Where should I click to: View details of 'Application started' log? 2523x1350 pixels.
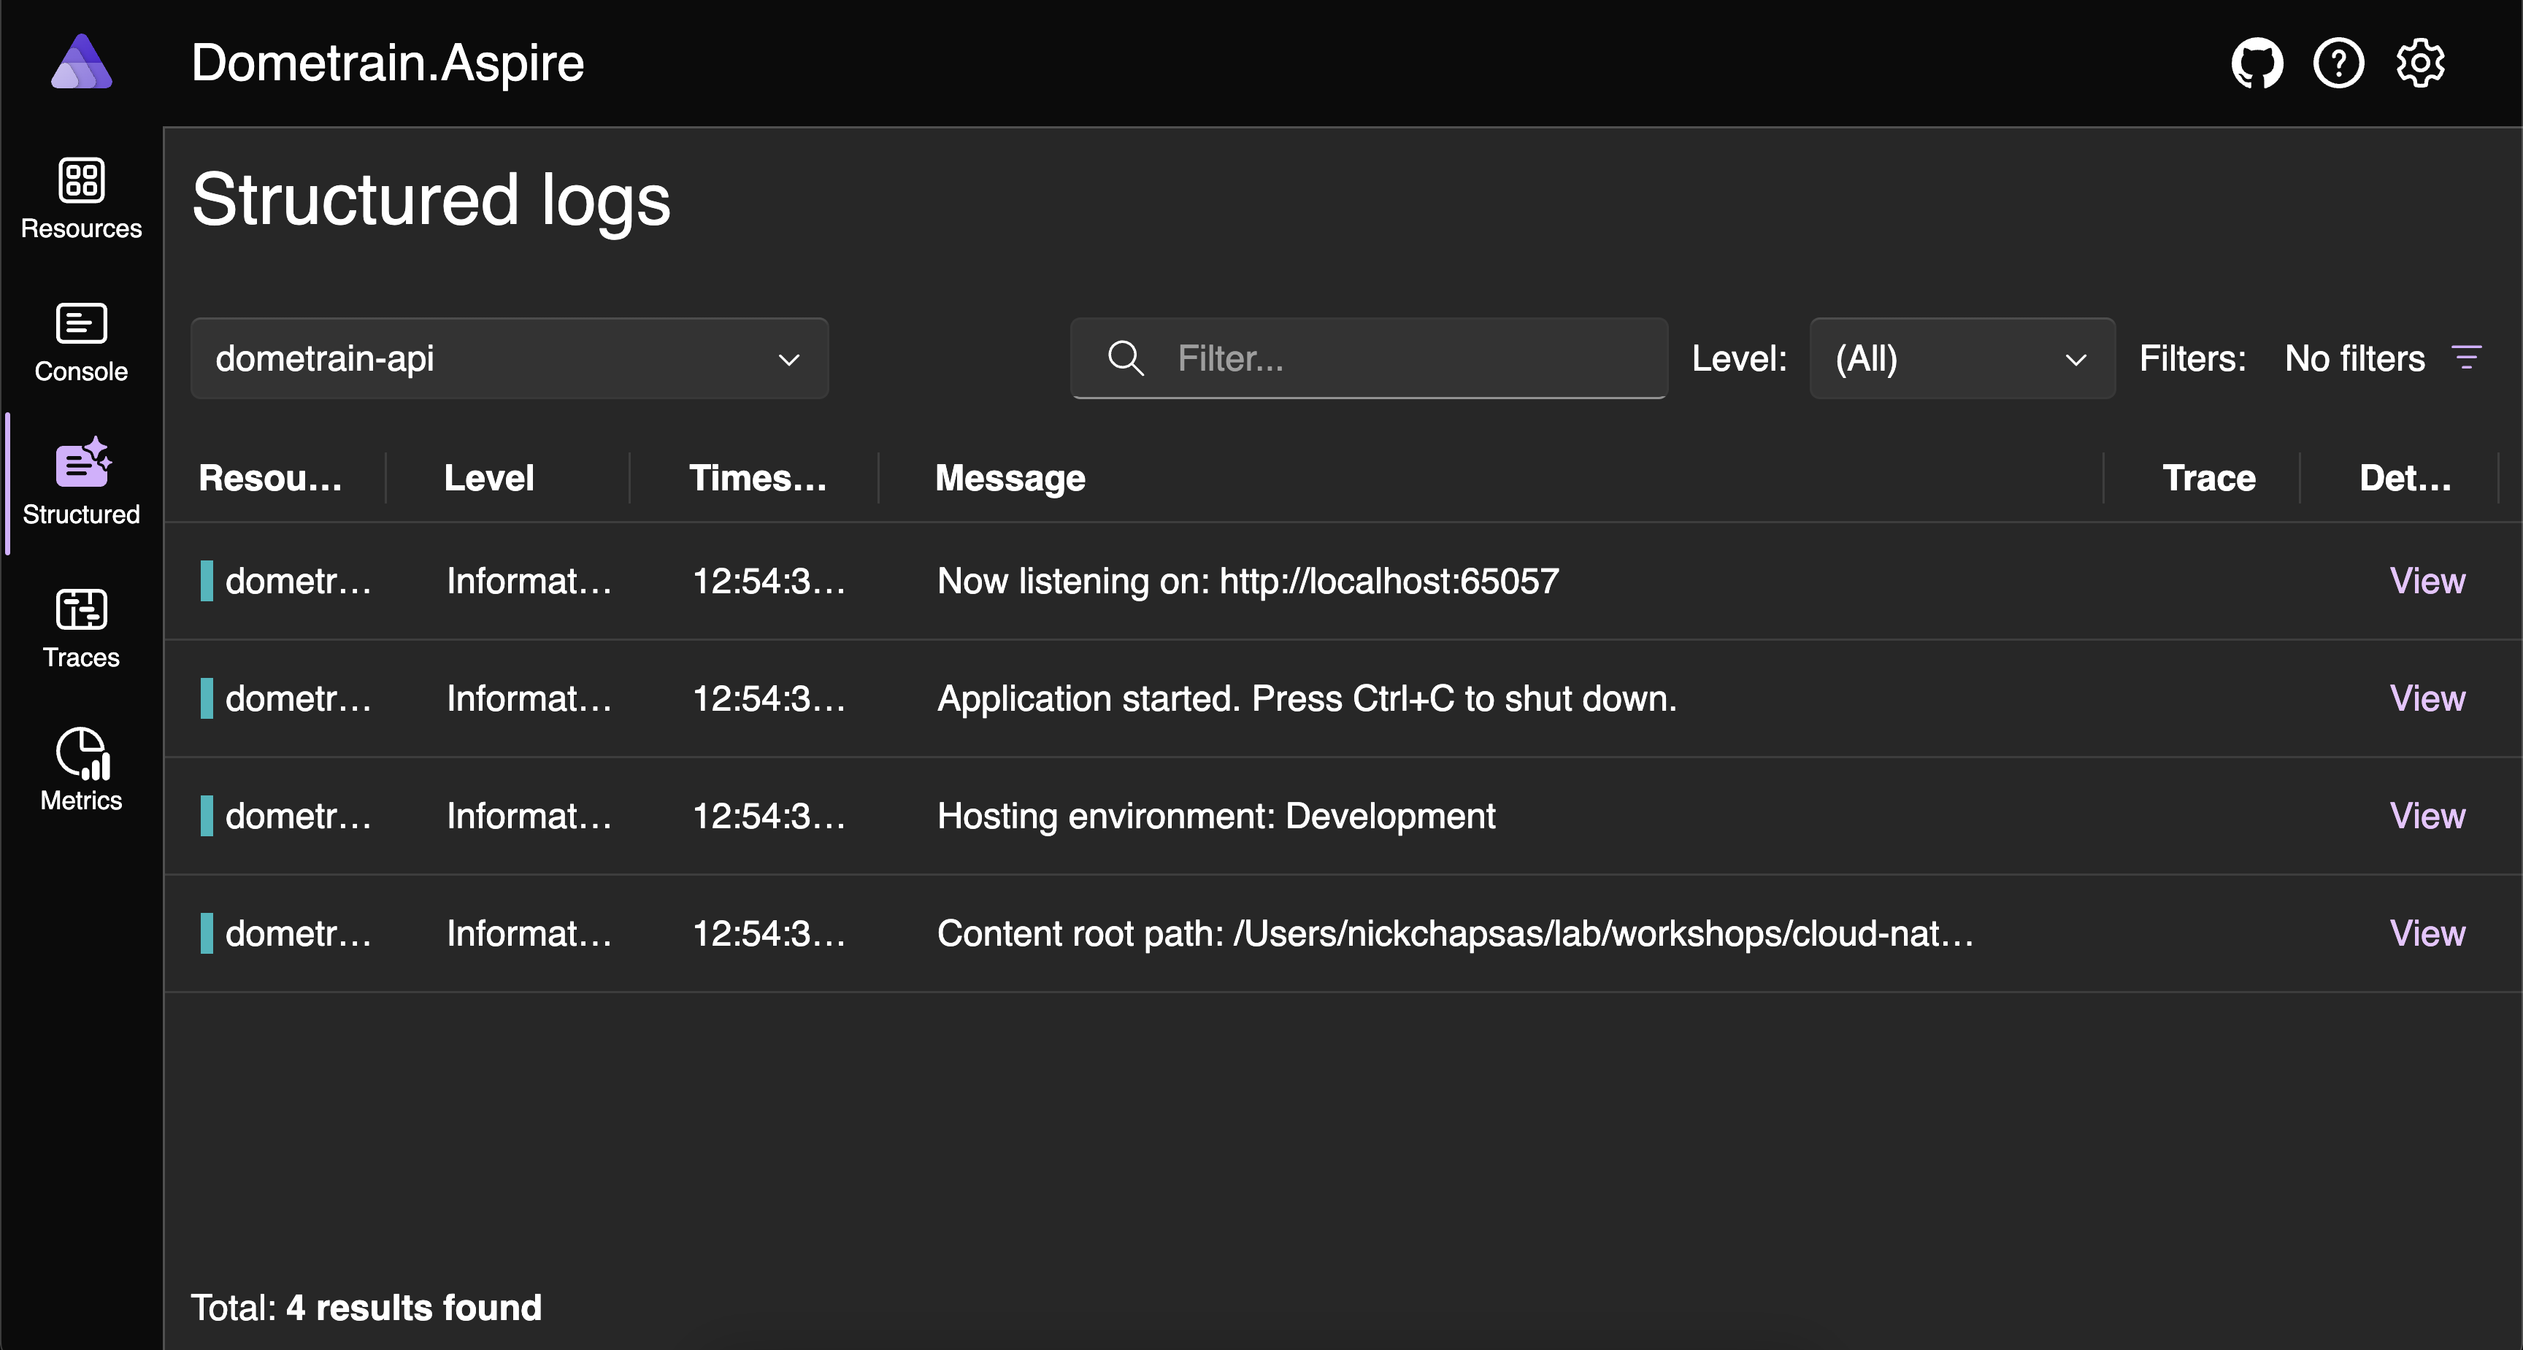[x=2426, y=698]
